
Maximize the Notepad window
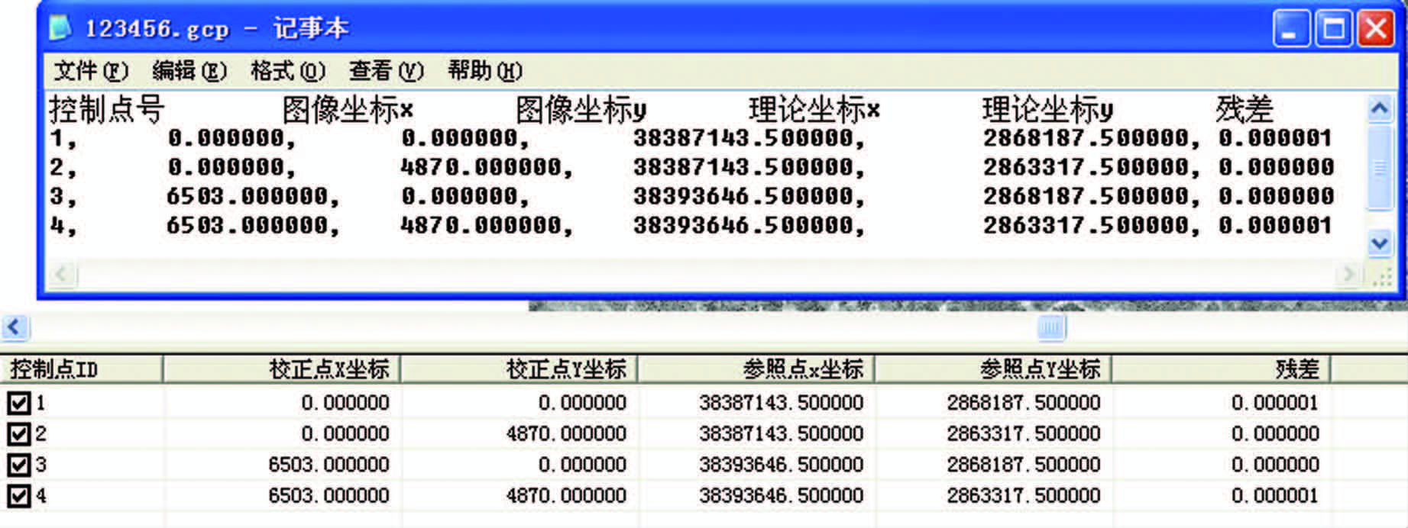click(1334, 30)
